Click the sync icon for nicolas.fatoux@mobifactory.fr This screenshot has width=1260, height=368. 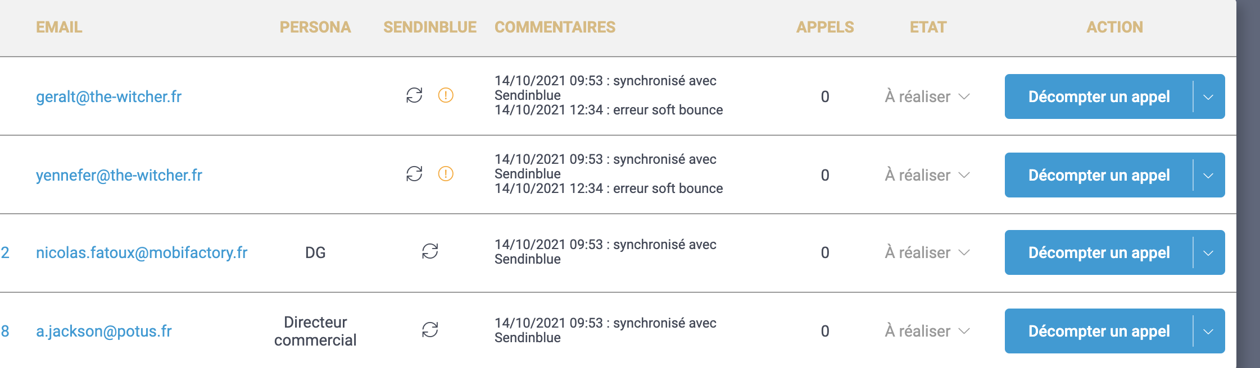pyautogui.click(x=430, y=251)
